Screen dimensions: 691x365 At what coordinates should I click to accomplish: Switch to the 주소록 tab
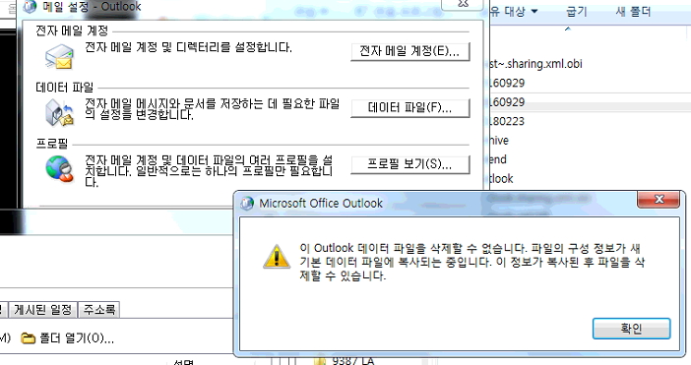coord(99,310)
